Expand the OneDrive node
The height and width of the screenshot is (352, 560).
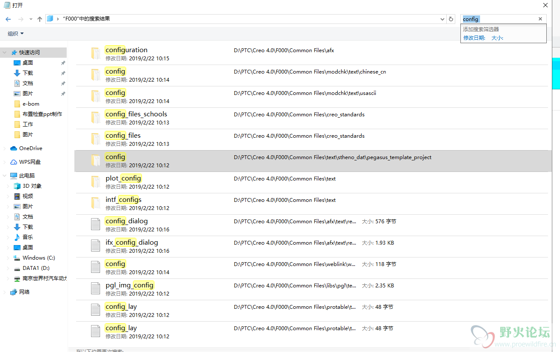point(5,148)
